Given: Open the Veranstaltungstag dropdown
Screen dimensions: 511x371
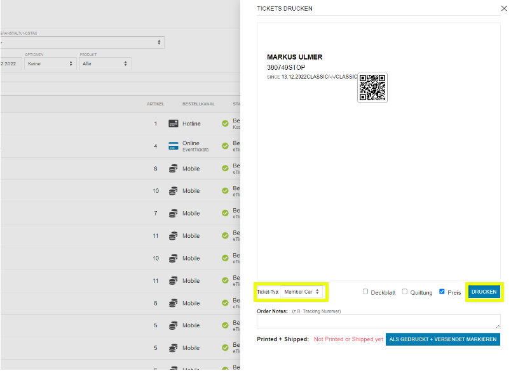Looking at the screenshot, I should (81, 42).
